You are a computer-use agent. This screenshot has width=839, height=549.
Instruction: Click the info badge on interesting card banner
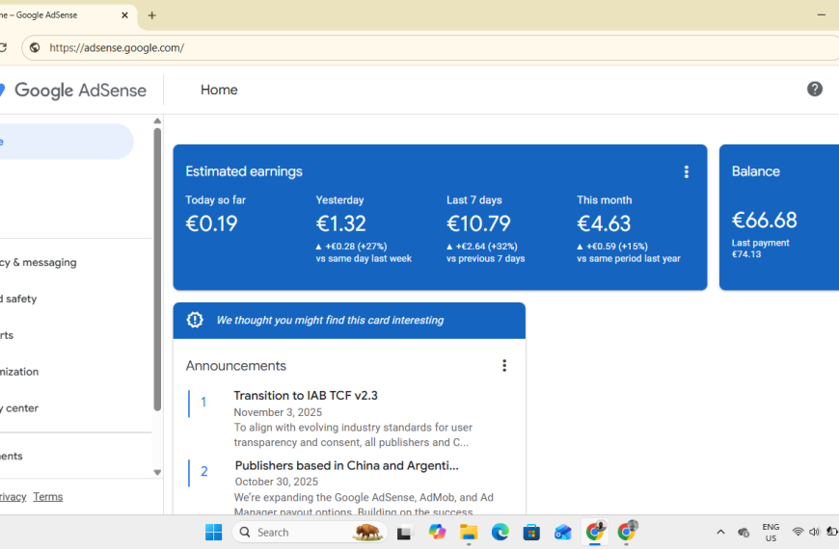(195, 320)
